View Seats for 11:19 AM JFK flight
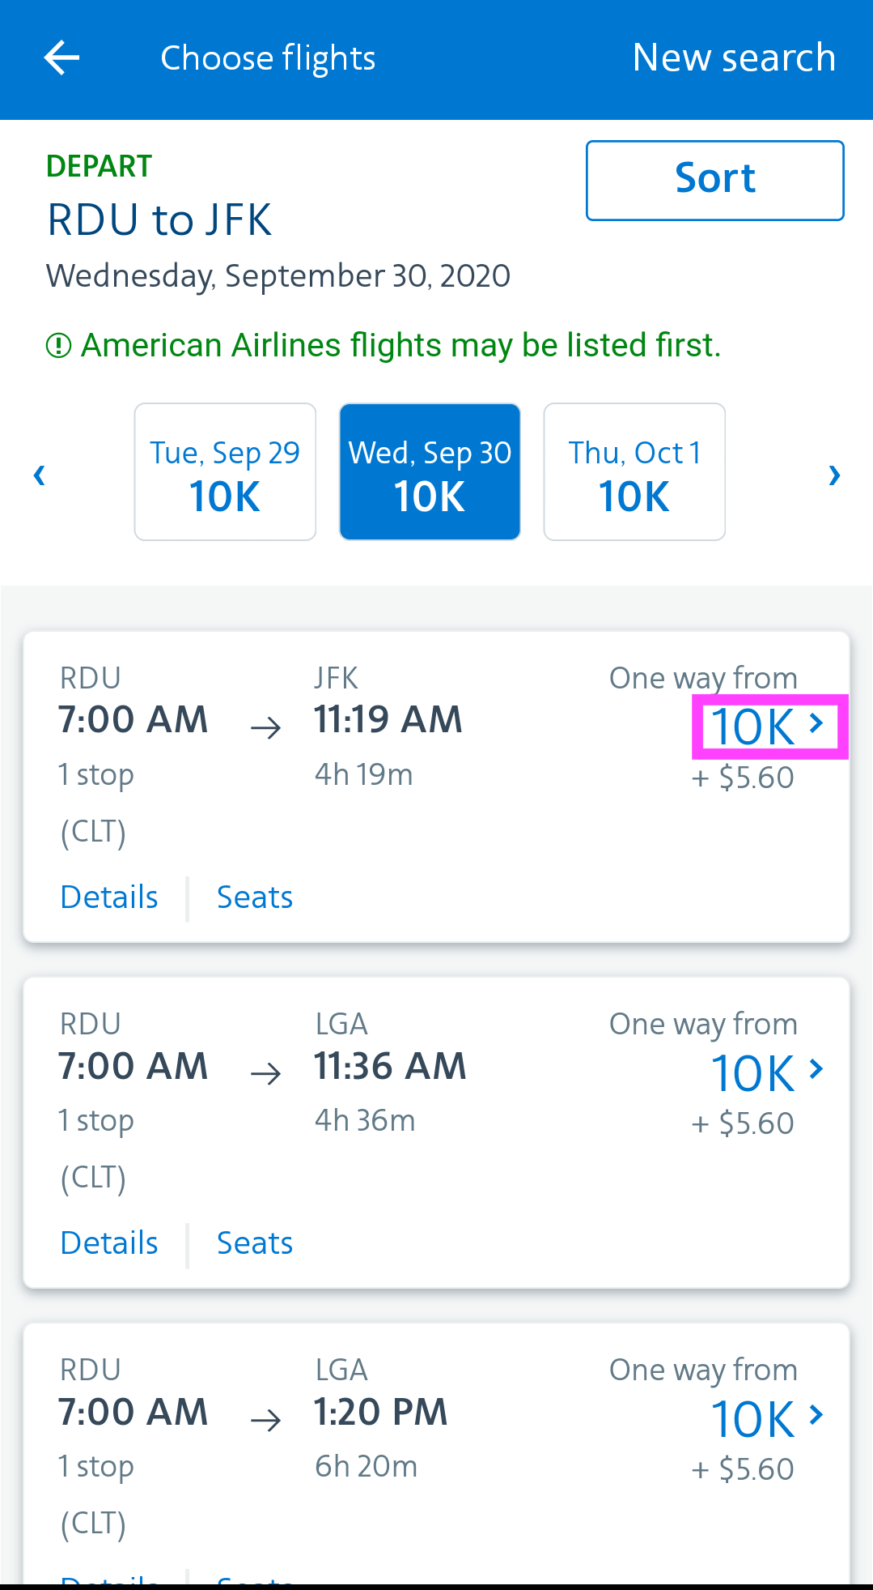873x1590 pixels. 254,897
